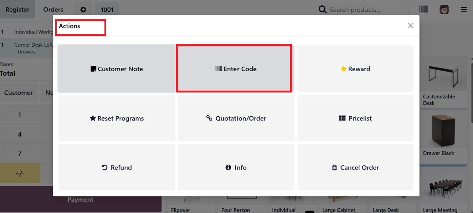Open the Pricelist action
Viewport: 473px width, 213px height.
click(355, 118)
